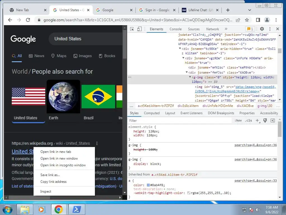Open the Network tab in DevTools
Viewport: 286px width, 215px height.
tap(213, 29)
